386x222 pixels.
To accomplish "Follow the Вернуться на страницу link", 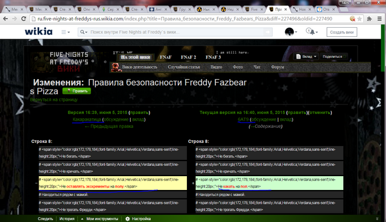I will pos(54,100).
